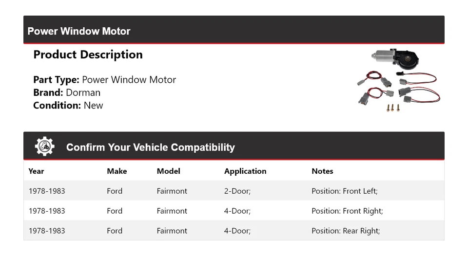Click the Application column header
Screen dimensions: 468x256
(x=245, y=171)
